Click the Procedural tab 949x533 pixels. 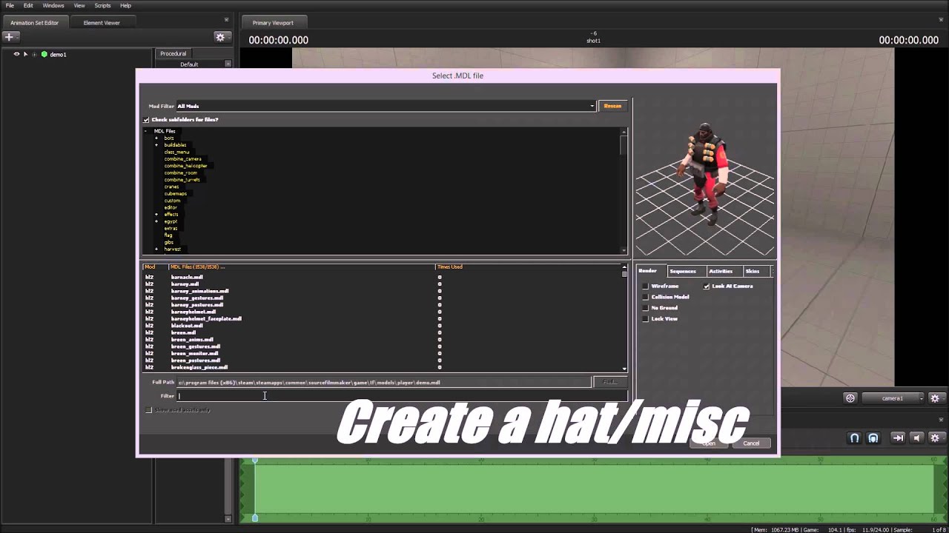(173, 53)
